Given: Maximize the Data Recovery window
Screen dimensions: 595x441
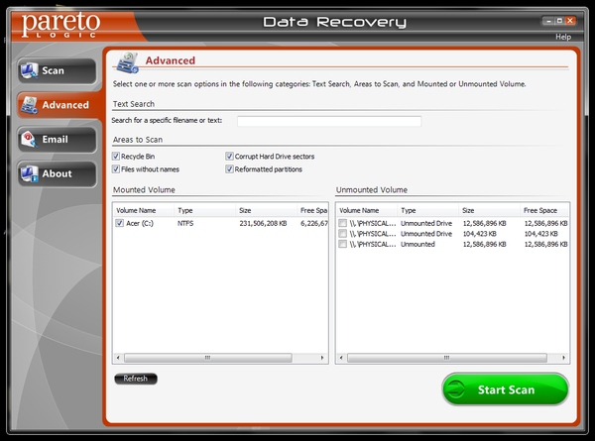Looking at the screenshot, I should point(559,21).
